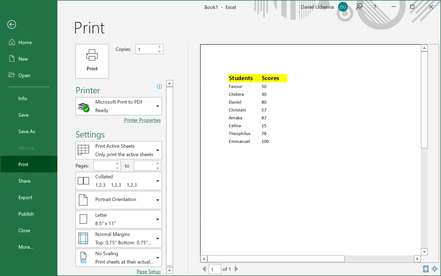Open the Microsoft Print to PDF printer dropdown
The image size is (441, 276).
pos(119,106)
